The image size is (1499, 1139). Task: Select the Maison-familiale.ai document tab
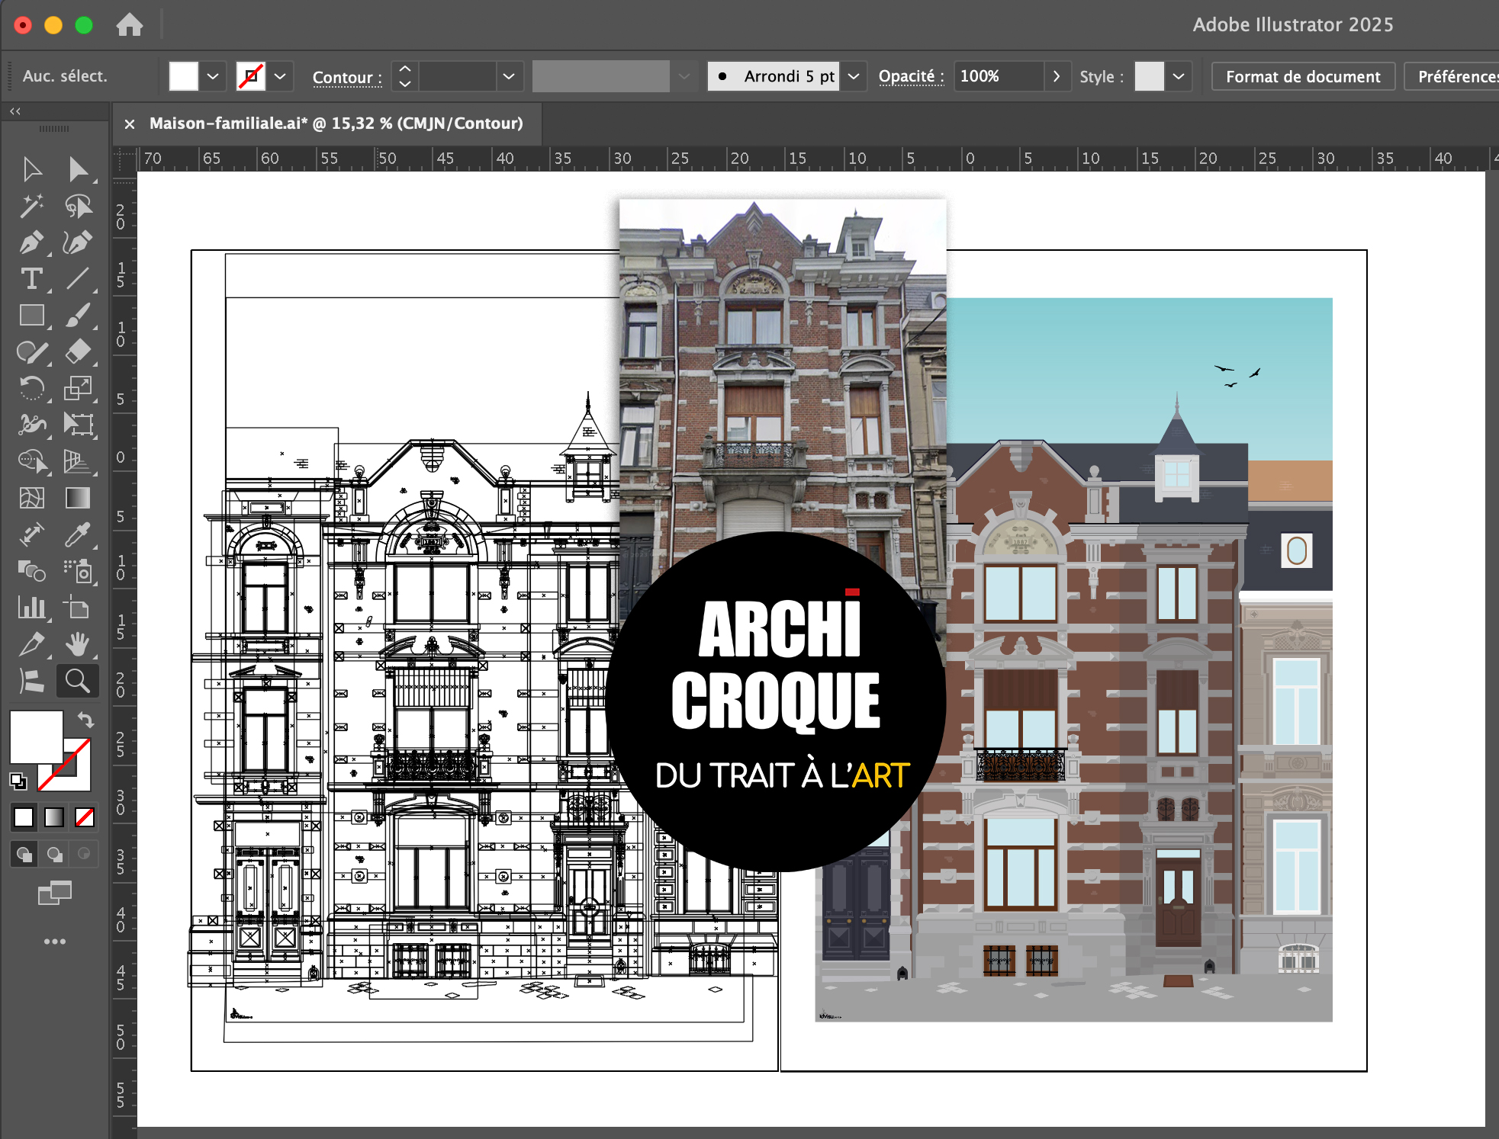pyautogui.click(x=336, y=124)
